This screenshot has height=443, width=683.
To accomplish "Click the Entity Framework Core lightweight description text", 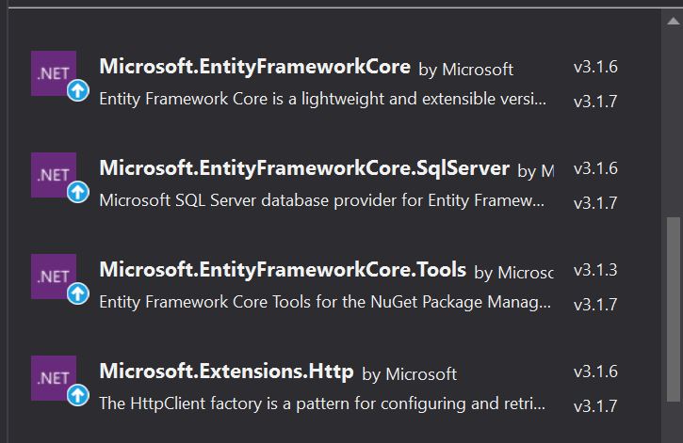I will [x=321, y=99].
